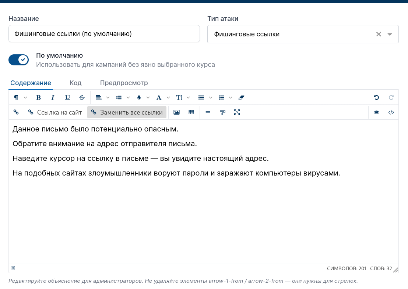This screenshot has height=289, width=408.
Task: Click the line height icon
Action: (119, 98)
